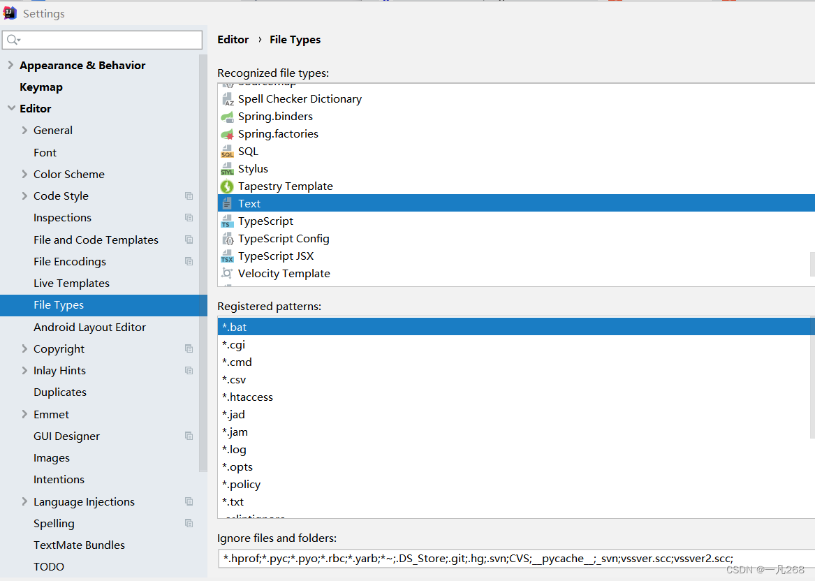Open the Editor breadcrumb link

233,39
